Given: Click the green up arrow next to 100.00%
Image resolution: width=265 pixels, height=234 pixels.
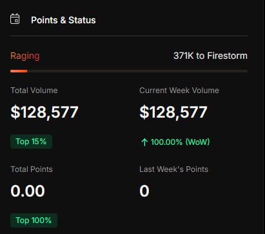Looking at the screenshot, I should (144, 142).
